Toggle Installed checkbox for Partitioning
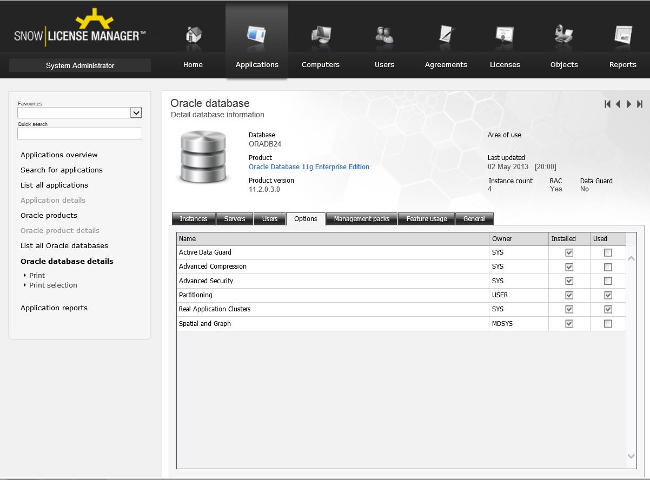The height and width of the screenshot is (480, 650). tap(569, 295)
